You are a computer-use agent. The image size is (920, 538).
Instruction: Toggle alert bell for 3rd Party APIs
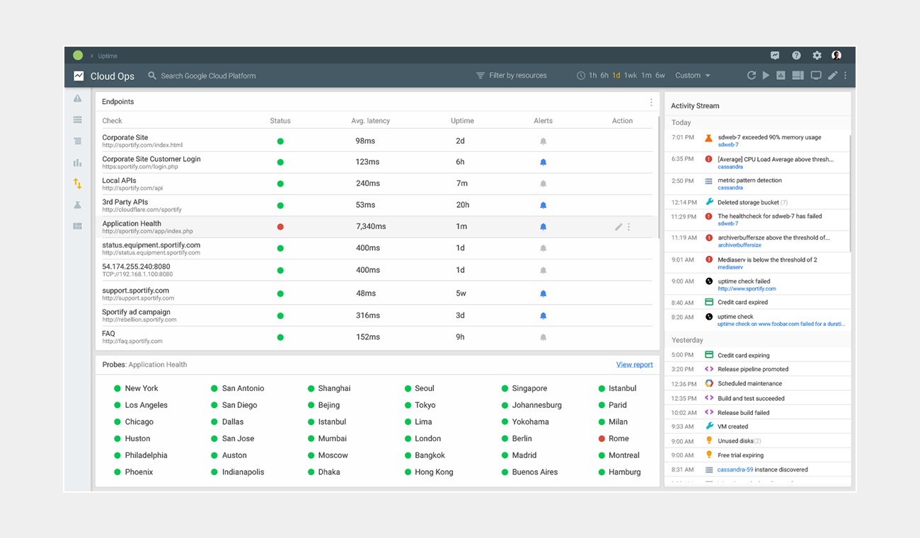pos(544,206)
